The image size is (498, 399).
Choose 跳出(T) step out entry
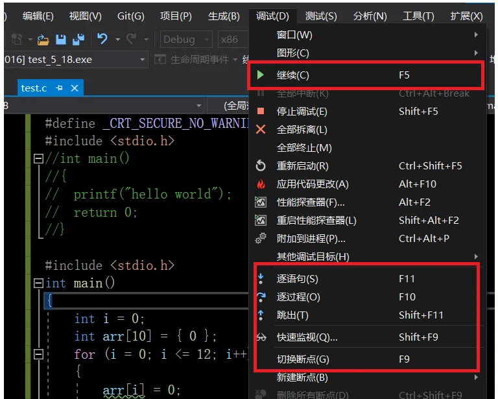click(x=367, y=315)
